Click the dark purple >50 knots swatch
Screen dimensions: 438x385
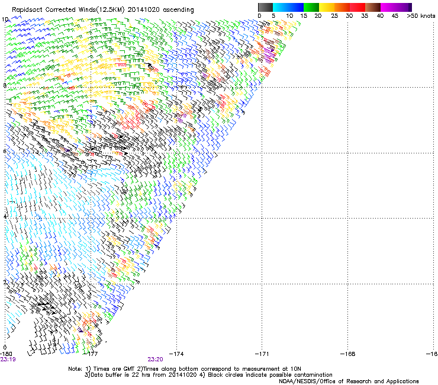410,7
